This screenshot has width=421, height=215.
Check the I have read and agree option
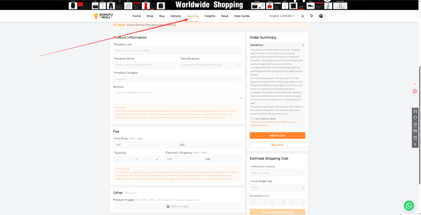click(252, 119)
